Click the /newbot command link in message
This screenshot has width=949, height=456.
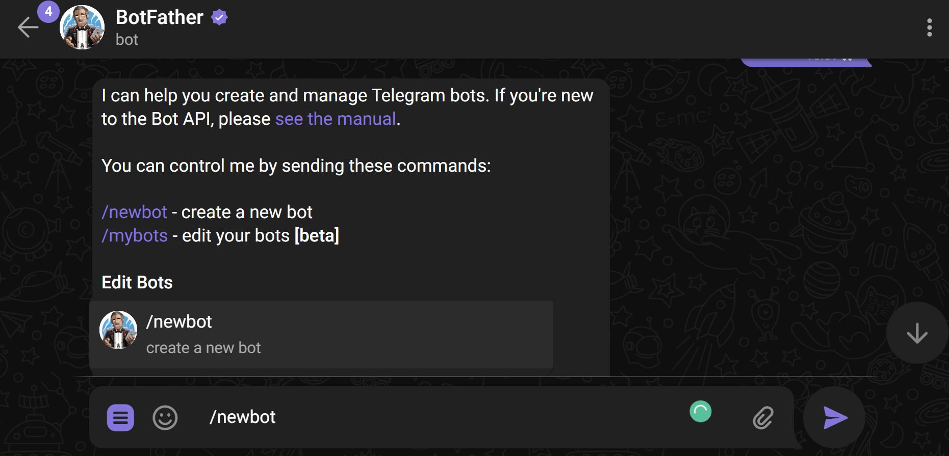135,212
